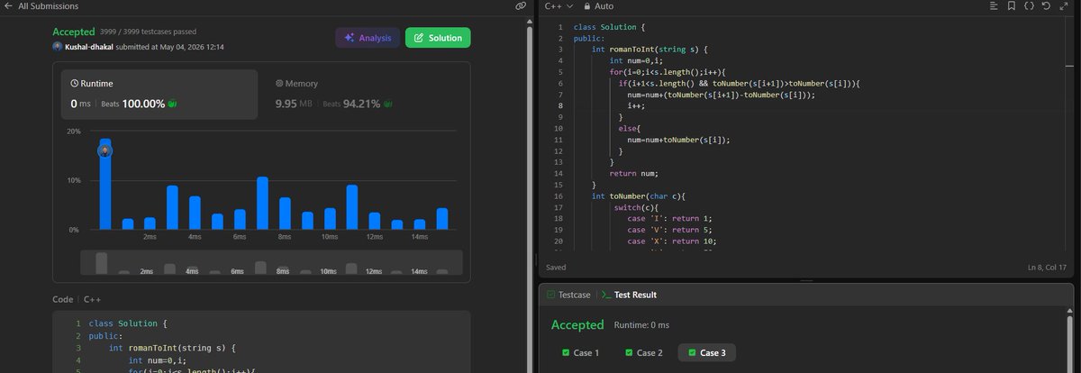Click the back arrow to All Submissions
Screen dimensions: 1081x373
tap(8, 5)
